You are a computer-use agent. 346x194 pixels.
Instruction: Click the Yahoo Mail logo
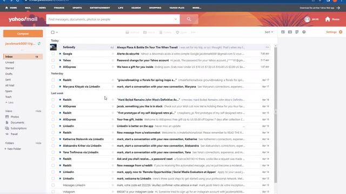[x=23, y=19]
